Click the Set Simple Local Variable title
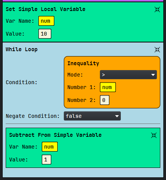 coord(46,9)
